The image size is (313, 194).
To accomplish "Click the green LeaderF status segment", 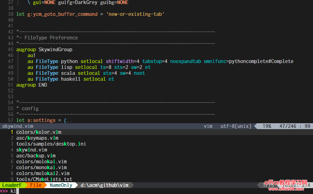I will (12, 185).
